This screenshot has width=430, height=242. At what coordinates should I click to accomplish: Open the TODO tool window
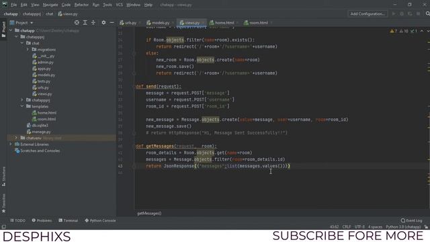coord(17,220)
